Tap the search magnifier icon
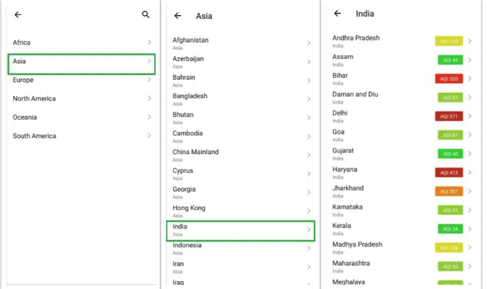The width and height of the screenshot is (487, 289). [x=145, y=15]
